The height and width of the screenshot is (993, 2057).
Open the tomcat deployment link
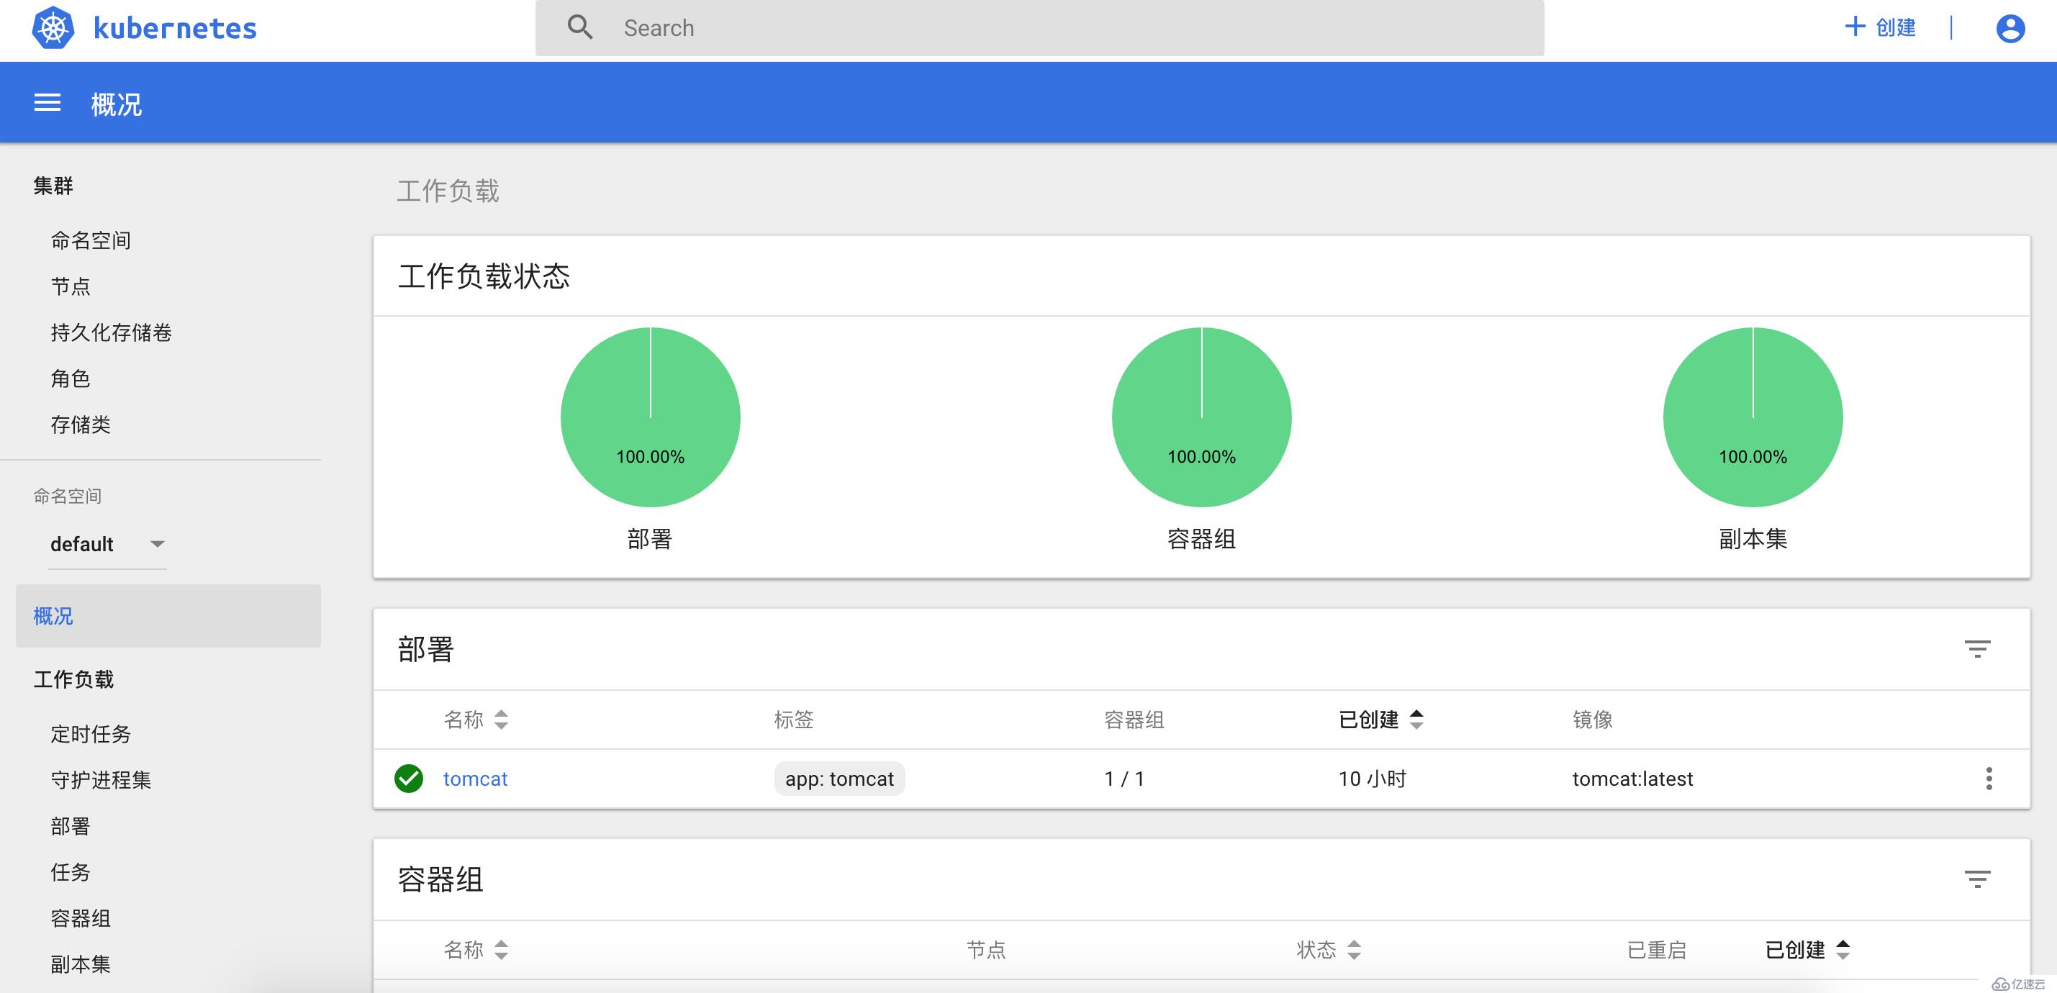pos(475,779)
